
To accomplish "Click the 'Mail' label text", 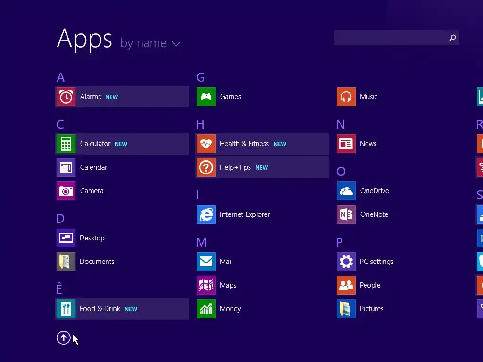I will [x=226, y=262].
